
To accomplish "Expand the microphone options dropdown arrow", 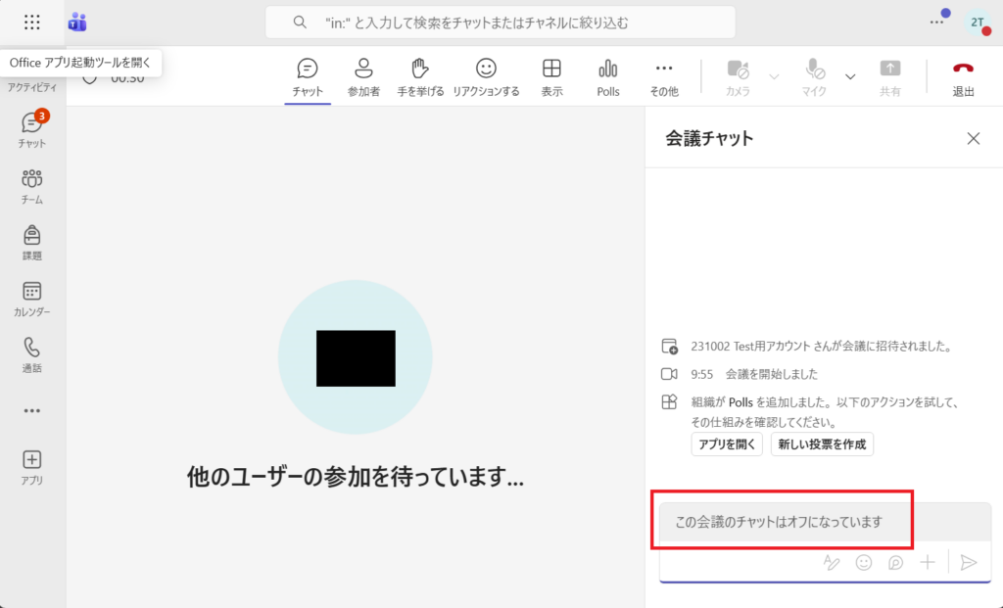I will pyautogui.click(x=850, y=76).
